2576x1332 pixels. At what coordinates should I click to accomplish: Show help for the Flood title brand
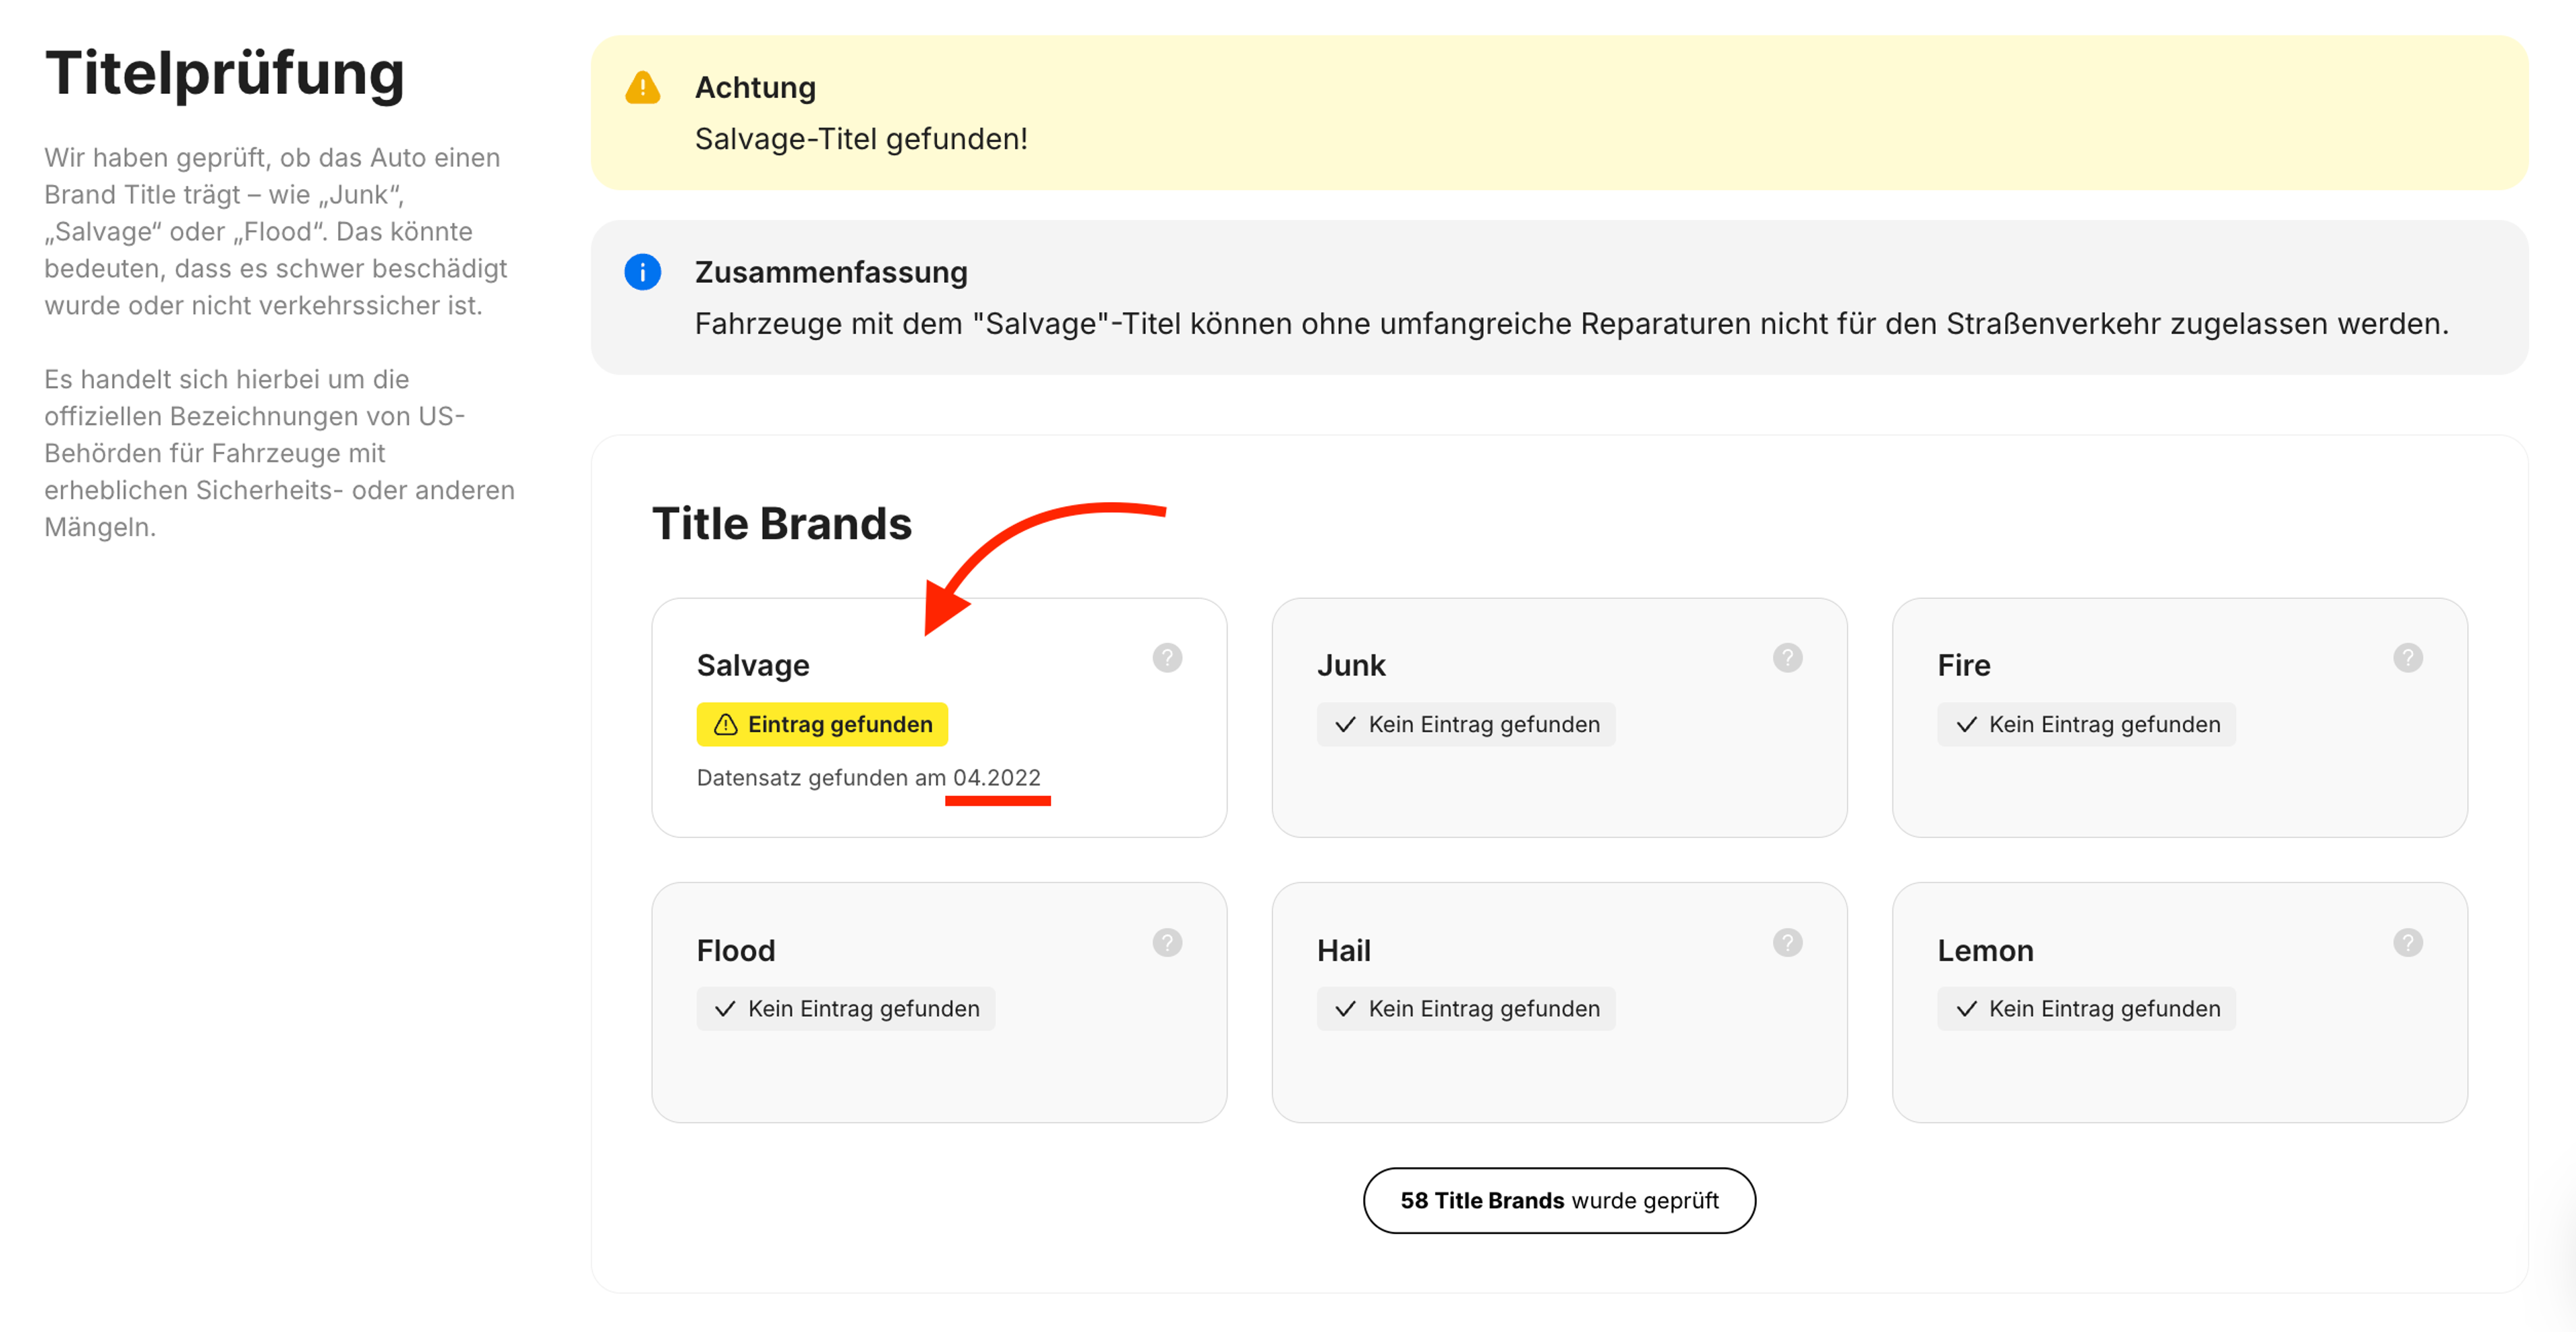pyautogui.click(x=1167, y=943)
